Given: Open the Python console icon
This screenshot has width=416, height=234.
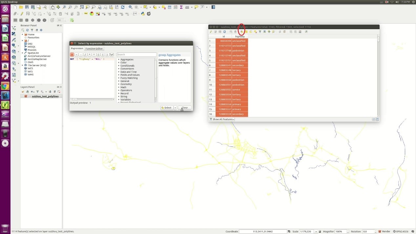Looking at the screenshot, I should tap(143, 14).
